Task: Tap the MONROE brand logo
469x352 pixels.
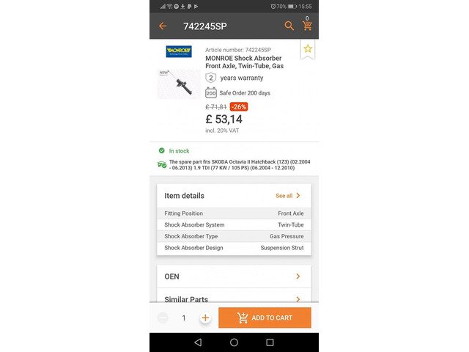Action: pos(178,51)
